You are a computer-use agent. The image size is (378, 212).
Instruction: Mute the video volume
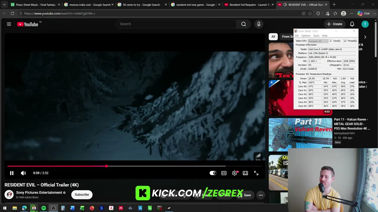[23, 173]
